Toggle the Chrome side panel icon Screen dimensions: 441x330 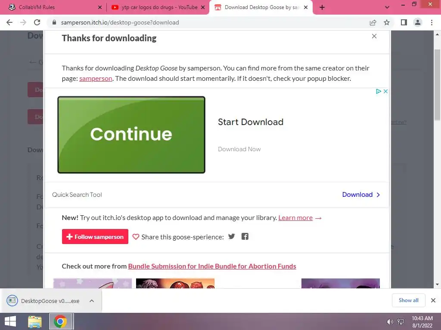[x=404, y=22]
